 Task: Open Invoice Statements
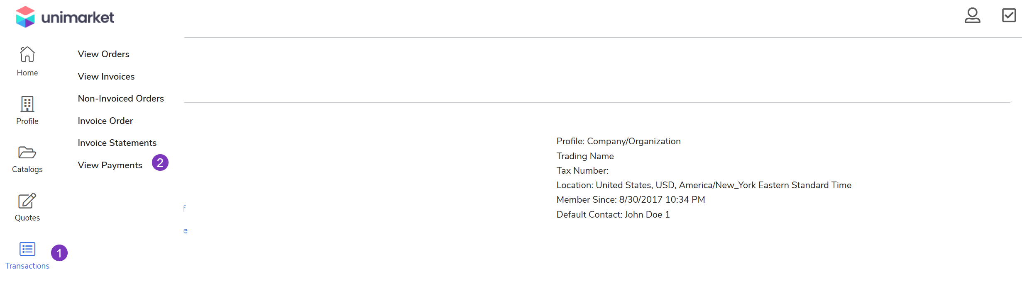117,143
